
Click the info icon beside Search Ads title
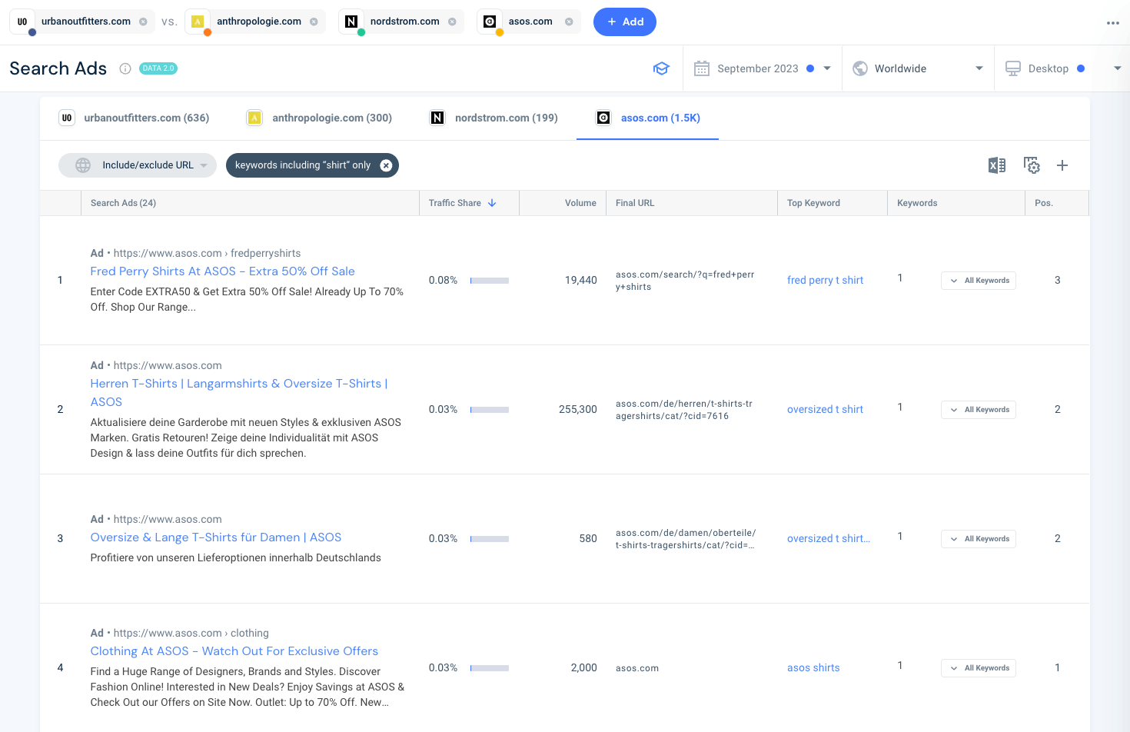[125, 68]
